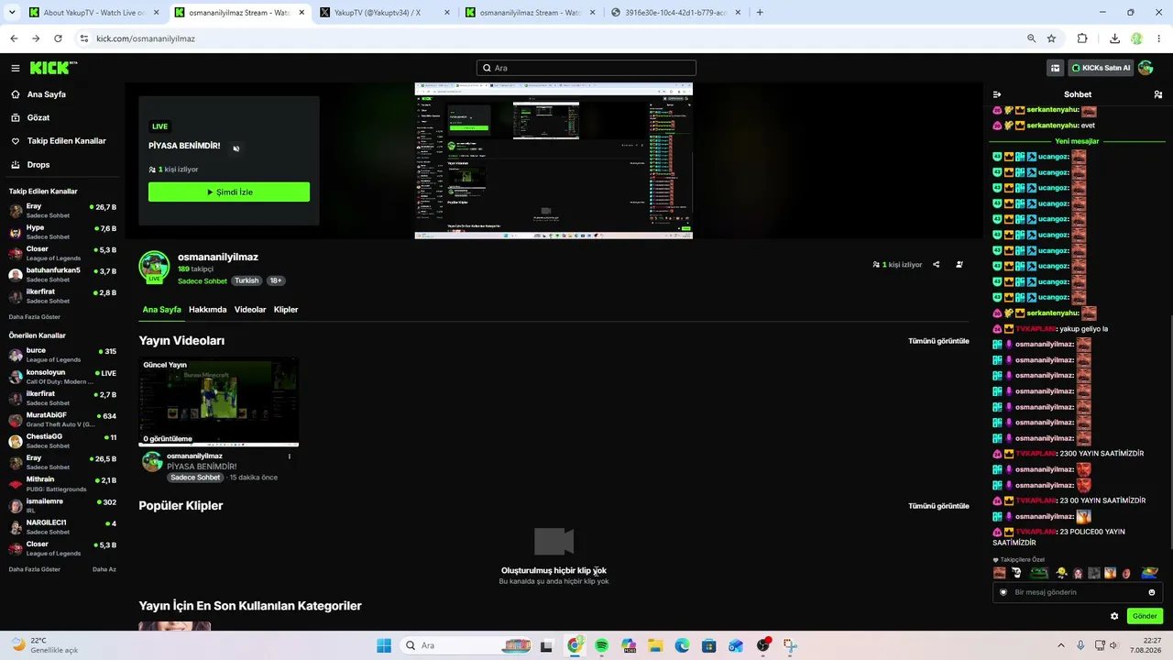1173x660 pixels.
Task: Click the Sadece Sohbet category link
Action: coord(203,280)
